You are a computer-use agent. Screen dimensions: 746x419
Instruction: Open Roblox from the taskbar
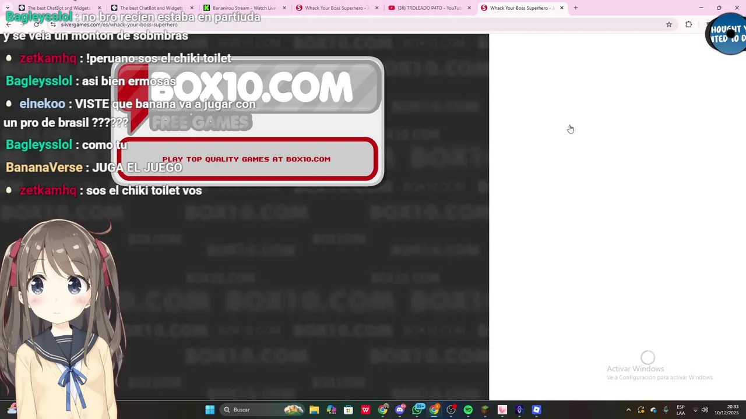click(x=537, y=410)
